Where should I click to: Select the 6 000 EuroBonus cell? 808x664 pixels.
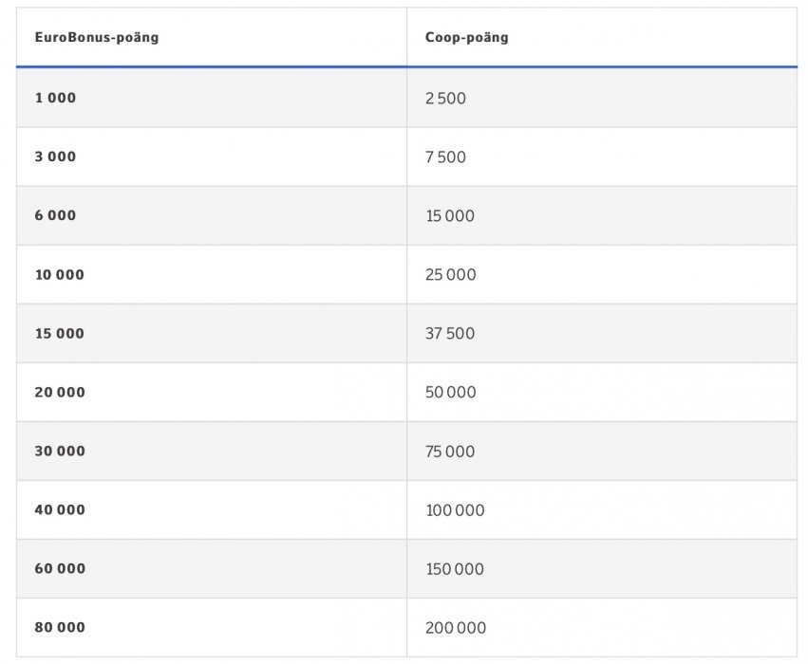click(55, 215)
